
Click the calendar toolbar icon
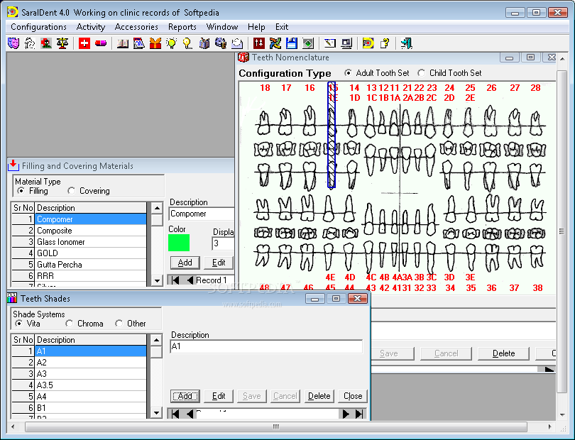click(139, 43)
